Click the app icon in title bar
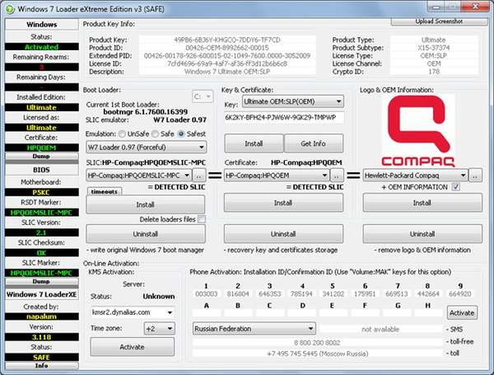 (x=10, y=9)
